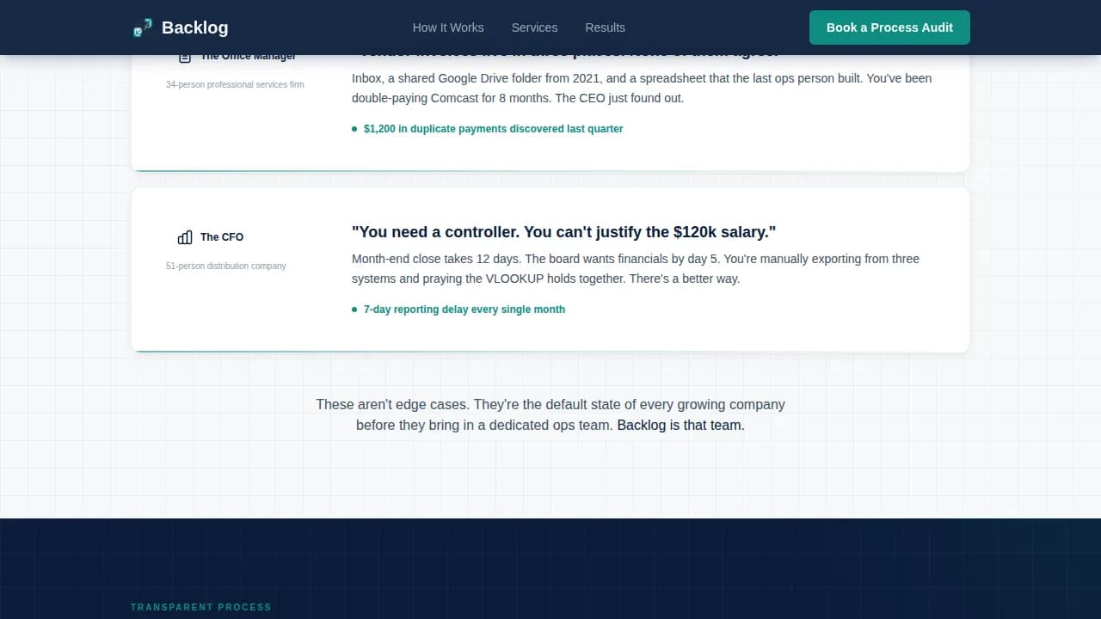This screenshot has height=619, width=1101.
Task: Open the Results nav item
Action: tap(605, 28)
